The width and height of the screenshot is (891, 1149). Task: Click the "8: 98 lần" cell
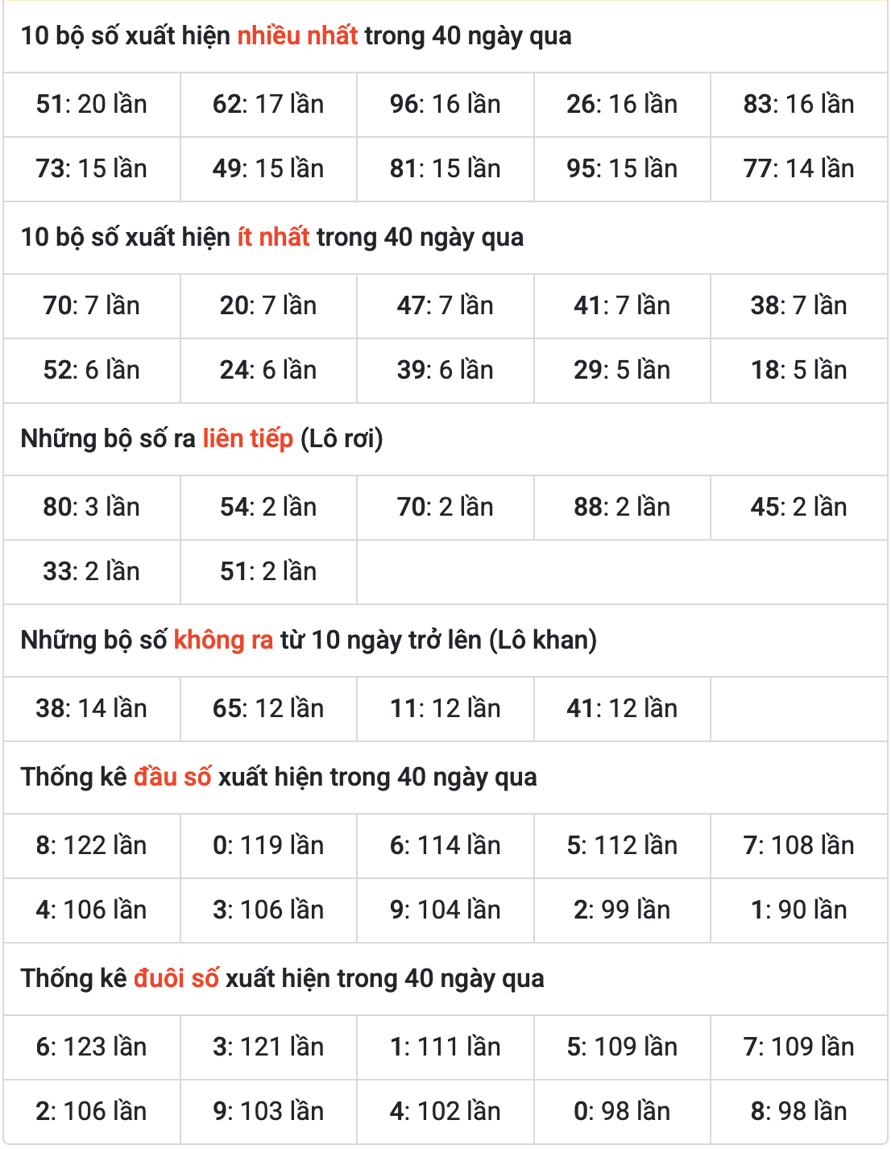click(x=798, y=1112)
